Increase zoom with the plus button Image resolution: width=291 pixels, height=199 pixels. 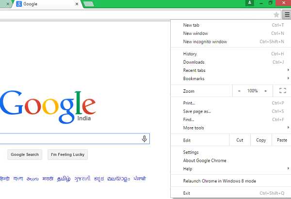[265, 91]
